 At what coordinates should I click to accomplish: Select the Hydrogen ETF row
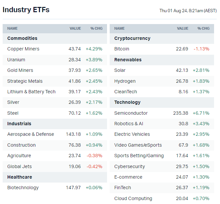pyautogui.click(x=125, y=81)
